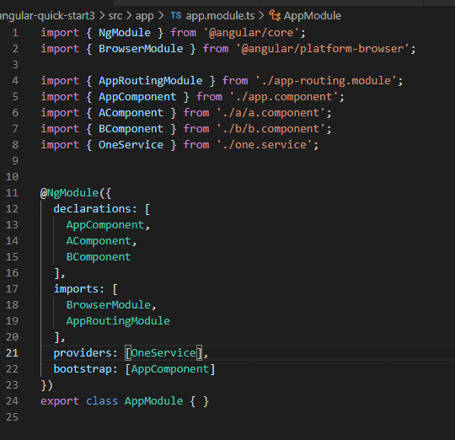The width and height of the screenshot is (455, 440).
Task: Click BrowserModule in imports array
Action: [x=109, y=305]
